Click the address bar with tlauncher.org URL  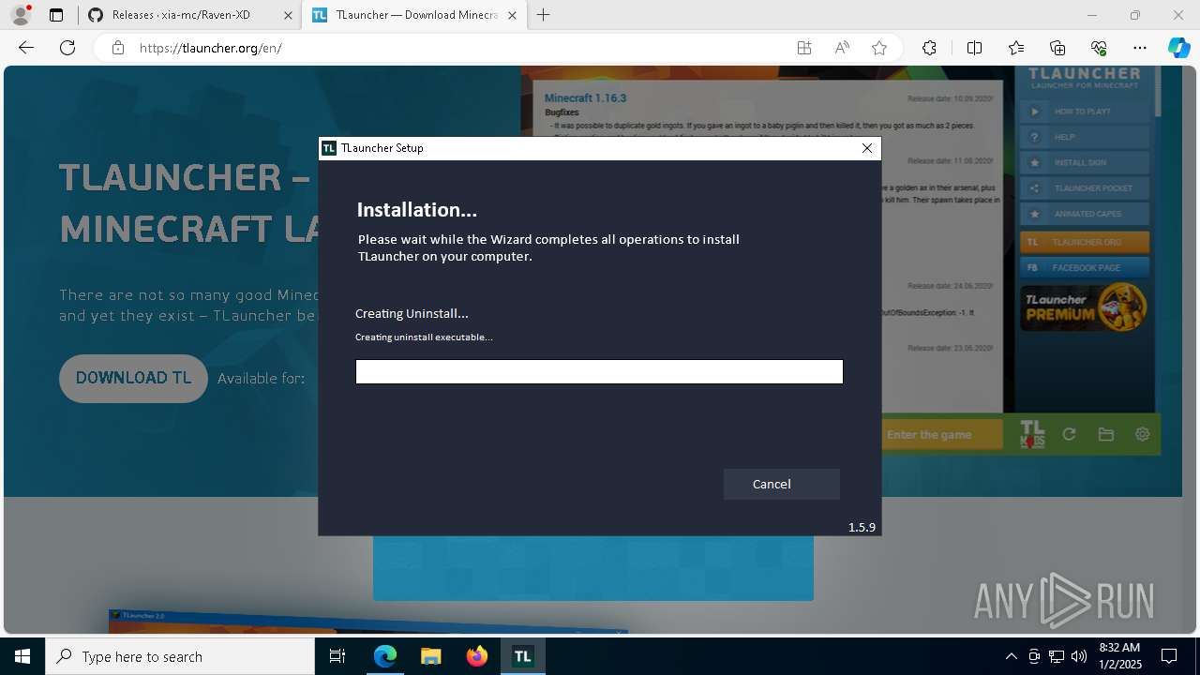tap(459, 48)
